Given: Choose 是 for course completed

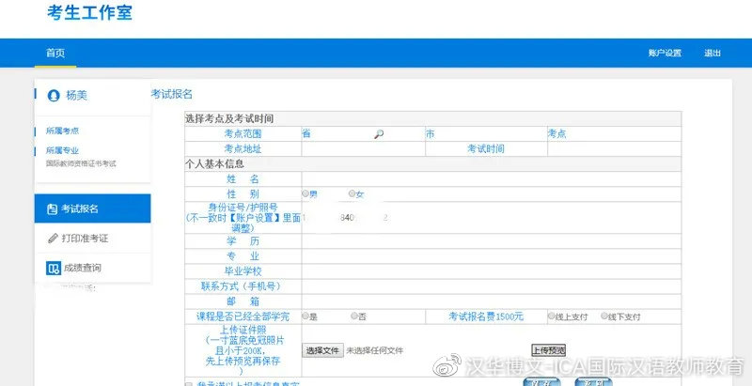Looking at the screenshot, I should 305,317.
